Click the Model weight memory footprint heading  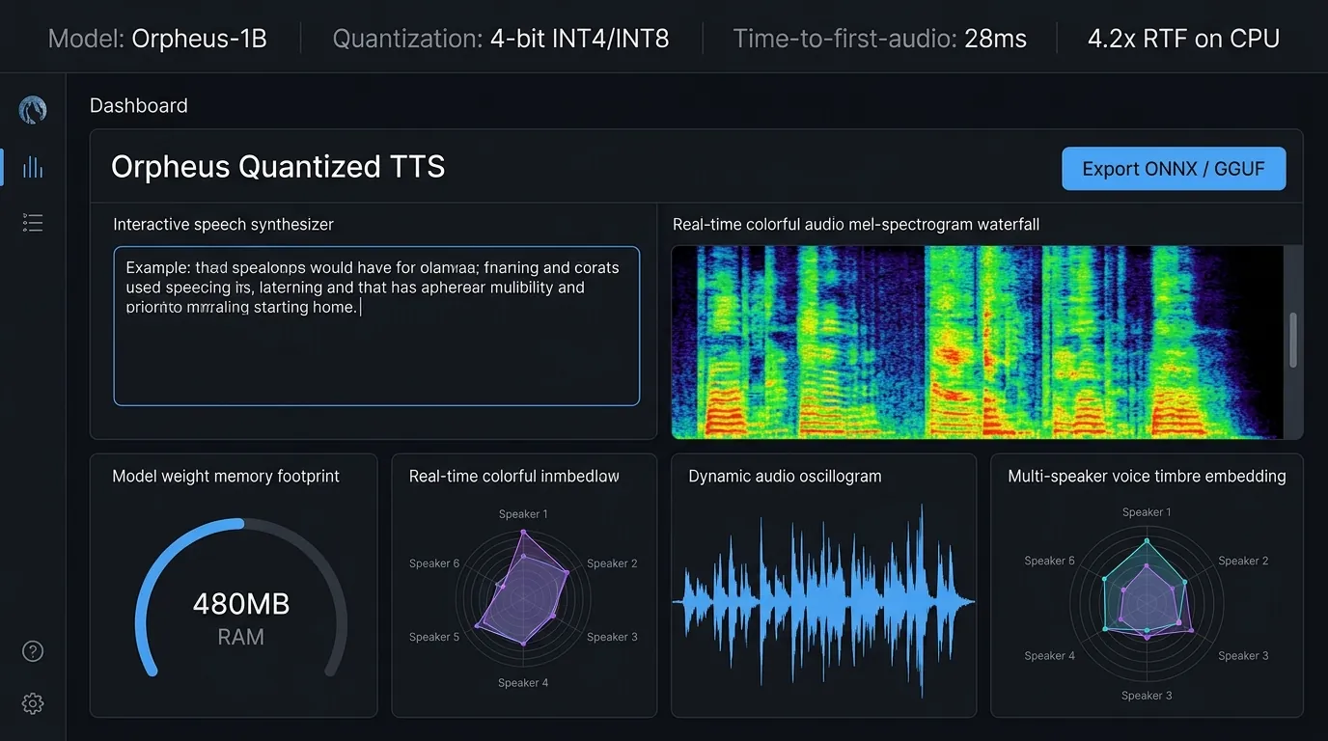[x=226, y=476]
